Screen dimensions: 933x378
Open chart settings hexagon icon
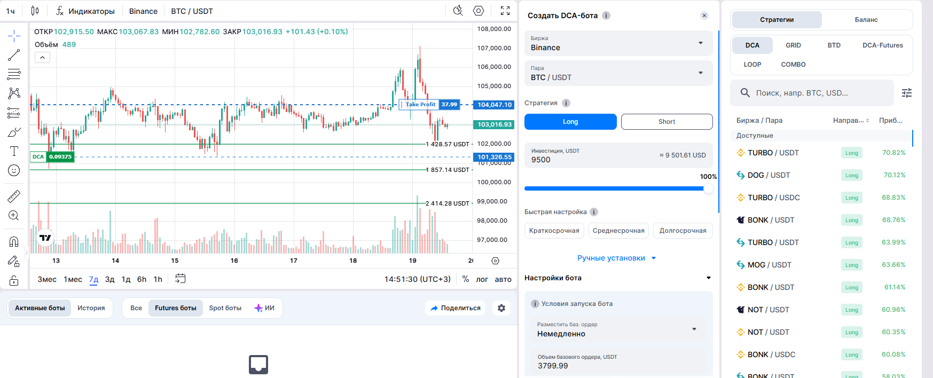tap(479, 11)
